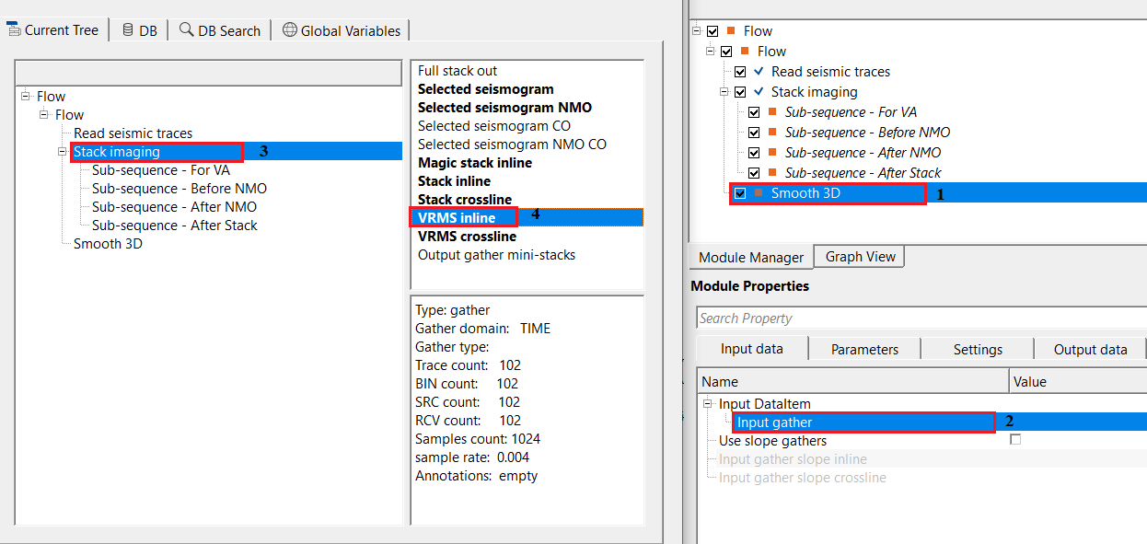
Task: Select Sub-sequence - After NMO in left tree
Action: point(174,207)
